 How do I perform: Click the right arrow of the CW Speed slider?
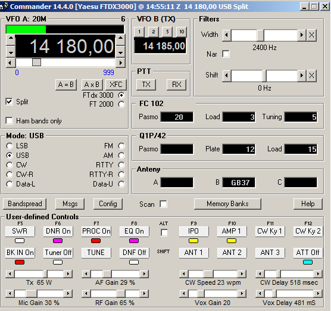(242, 274)
